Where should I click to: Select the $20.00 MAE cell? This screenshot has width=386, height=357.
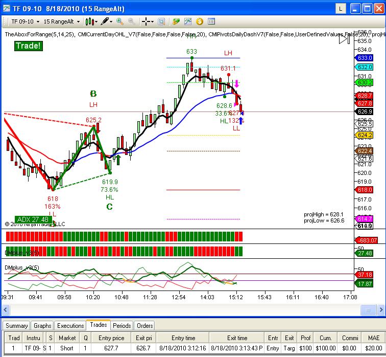pos(373,348)
